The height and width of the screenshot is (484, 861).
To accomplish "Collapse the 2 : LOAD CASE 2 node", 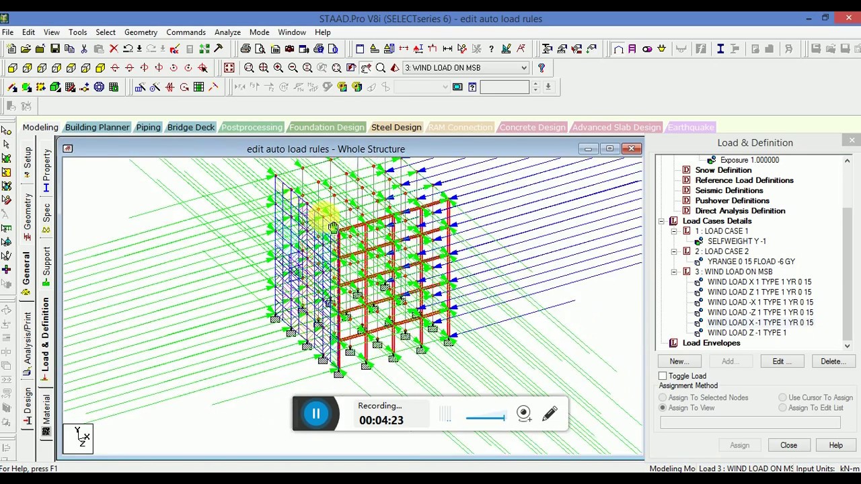I will (674, 251).
